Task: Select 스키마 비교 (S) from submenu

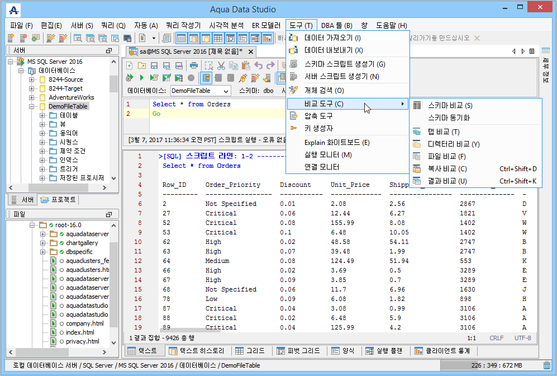Action: [449, 106]
